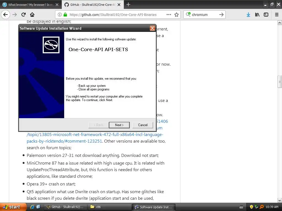Click the 'One-Core-API API-SETS' heading
The height and width of the screenshot is (211, 282).
pos(98,49)
